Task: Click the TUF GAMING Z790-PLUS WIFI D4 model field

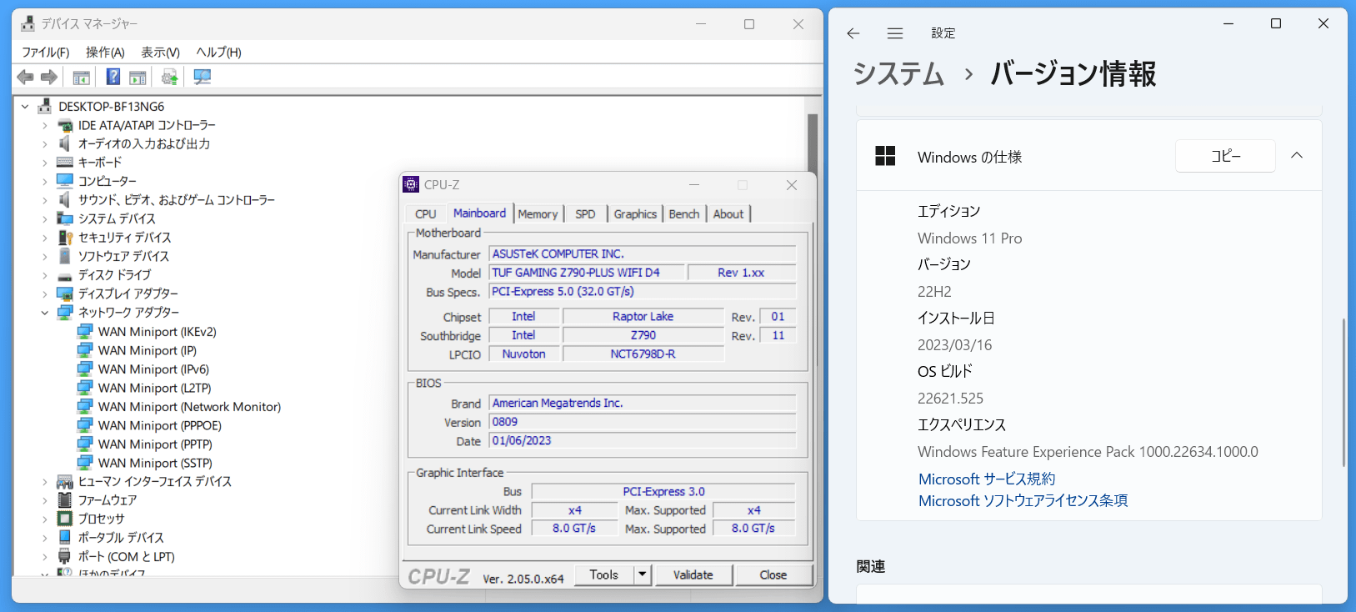Action: click(x=588, y=273)
